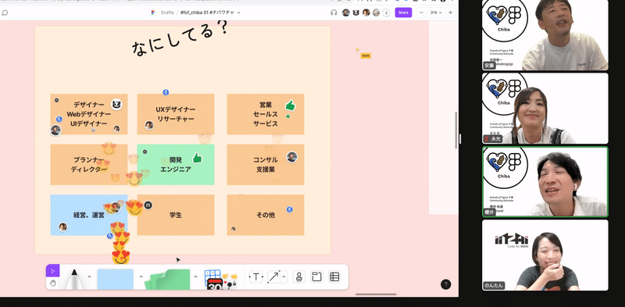625x307 pixels.
Task: Open the Help question mark button
Action: tap(446, 284)
